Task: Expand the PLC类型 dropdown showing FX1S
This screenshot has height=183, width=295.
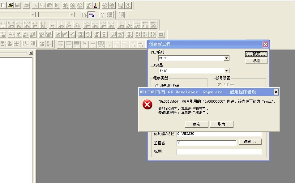Action: pyautogui.click(x=226, y=71)
